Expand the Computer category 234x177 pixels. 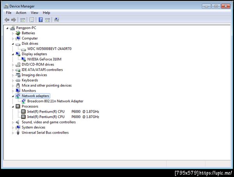tap(13, 38)
